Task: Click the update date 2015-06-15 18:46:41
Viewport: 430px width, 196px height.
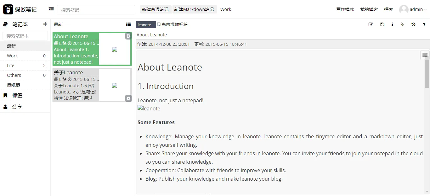Action: point(221,44)
